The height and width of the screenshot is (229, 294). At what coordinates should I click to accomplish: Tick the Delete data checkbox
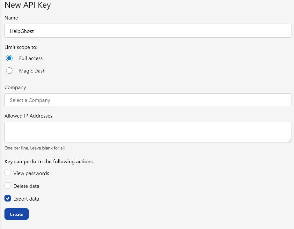pyautogui.click(x=8, y=186)
